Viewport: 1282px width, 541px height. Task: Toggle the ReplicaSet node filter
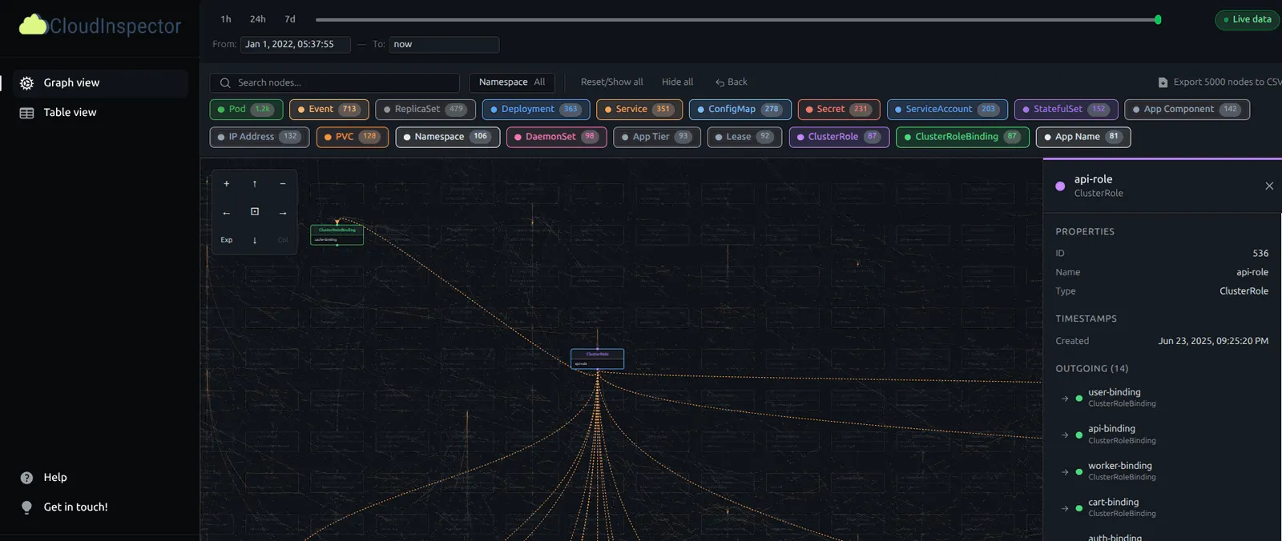[425, 110]
